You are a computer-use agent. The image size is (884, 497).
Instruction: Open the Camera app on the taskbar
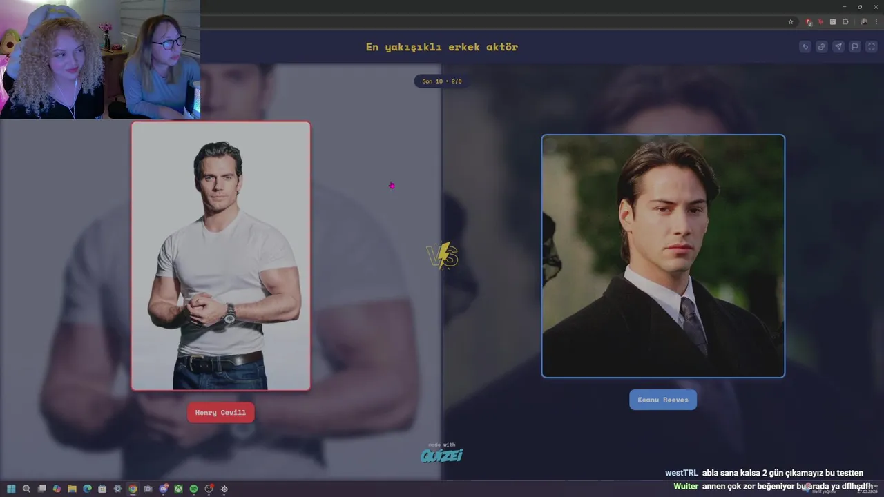(x=148, y=489)
